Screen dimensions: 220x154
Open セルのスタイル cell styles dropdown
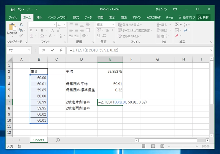[x=129, y=36]
